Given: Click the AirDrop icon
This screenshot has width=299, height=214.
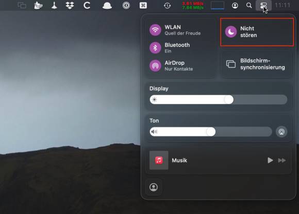Looking at the screenshot, I should click(x=155, y=66).
